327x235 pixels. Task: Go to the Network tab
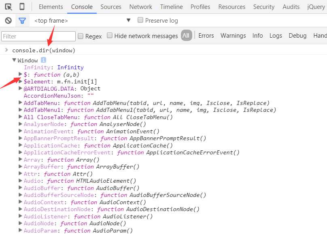click(x=140, y=6)
